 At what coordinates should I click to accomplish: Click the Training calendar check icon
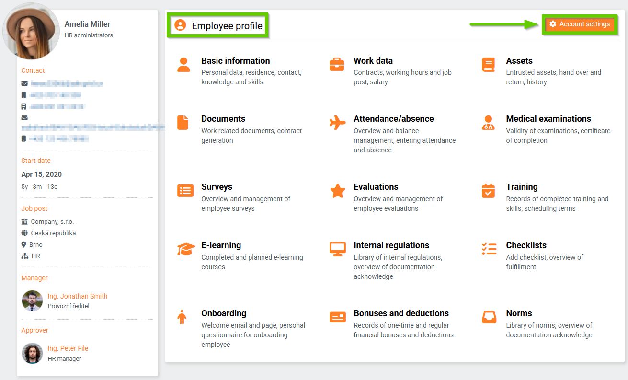coord(489,191)
